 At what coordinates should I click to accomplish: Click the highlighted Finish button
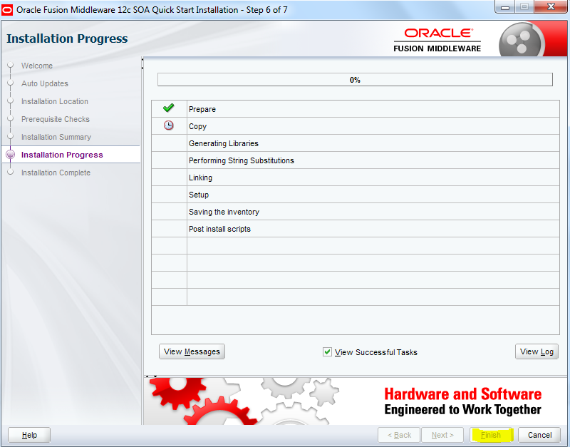click(492, 435)
